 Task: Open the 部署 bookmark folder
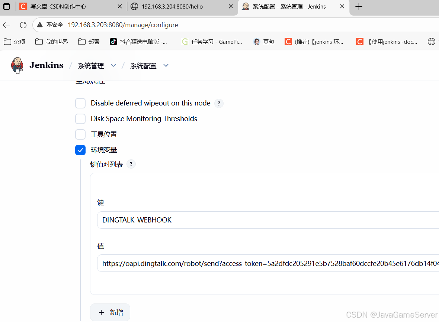89,42
